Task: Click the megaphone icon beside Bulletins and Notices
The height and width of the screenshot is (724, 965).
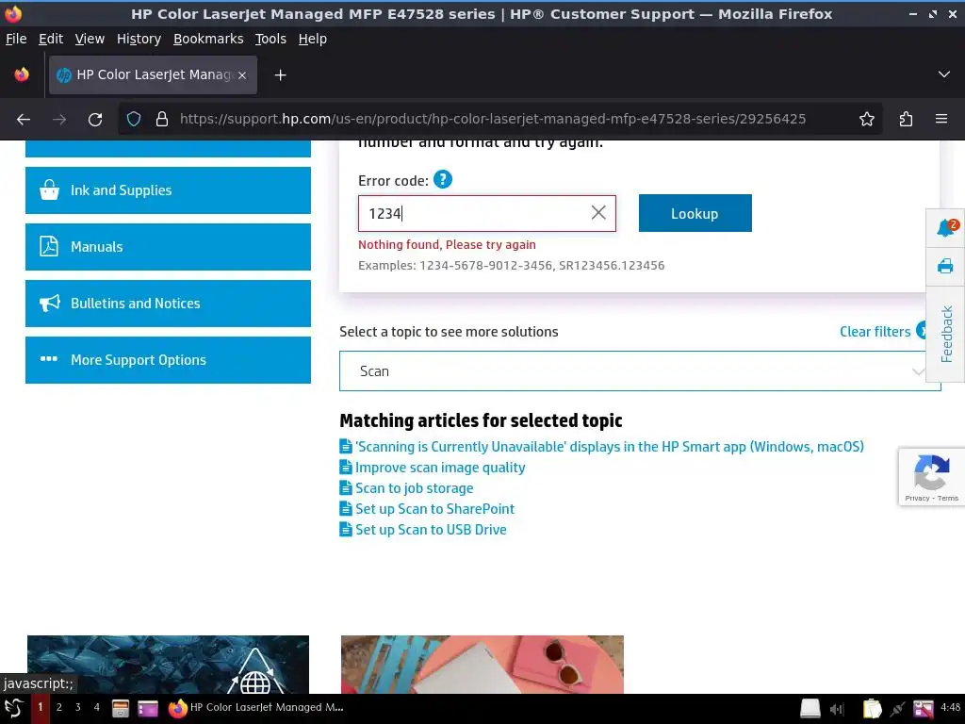Action: pyautogui.click(x=49, y=303)
